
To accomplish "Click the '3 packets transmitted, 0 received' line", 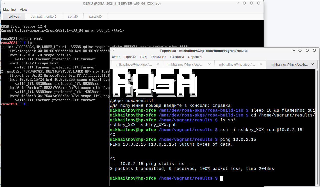I will tap(192, 169).
